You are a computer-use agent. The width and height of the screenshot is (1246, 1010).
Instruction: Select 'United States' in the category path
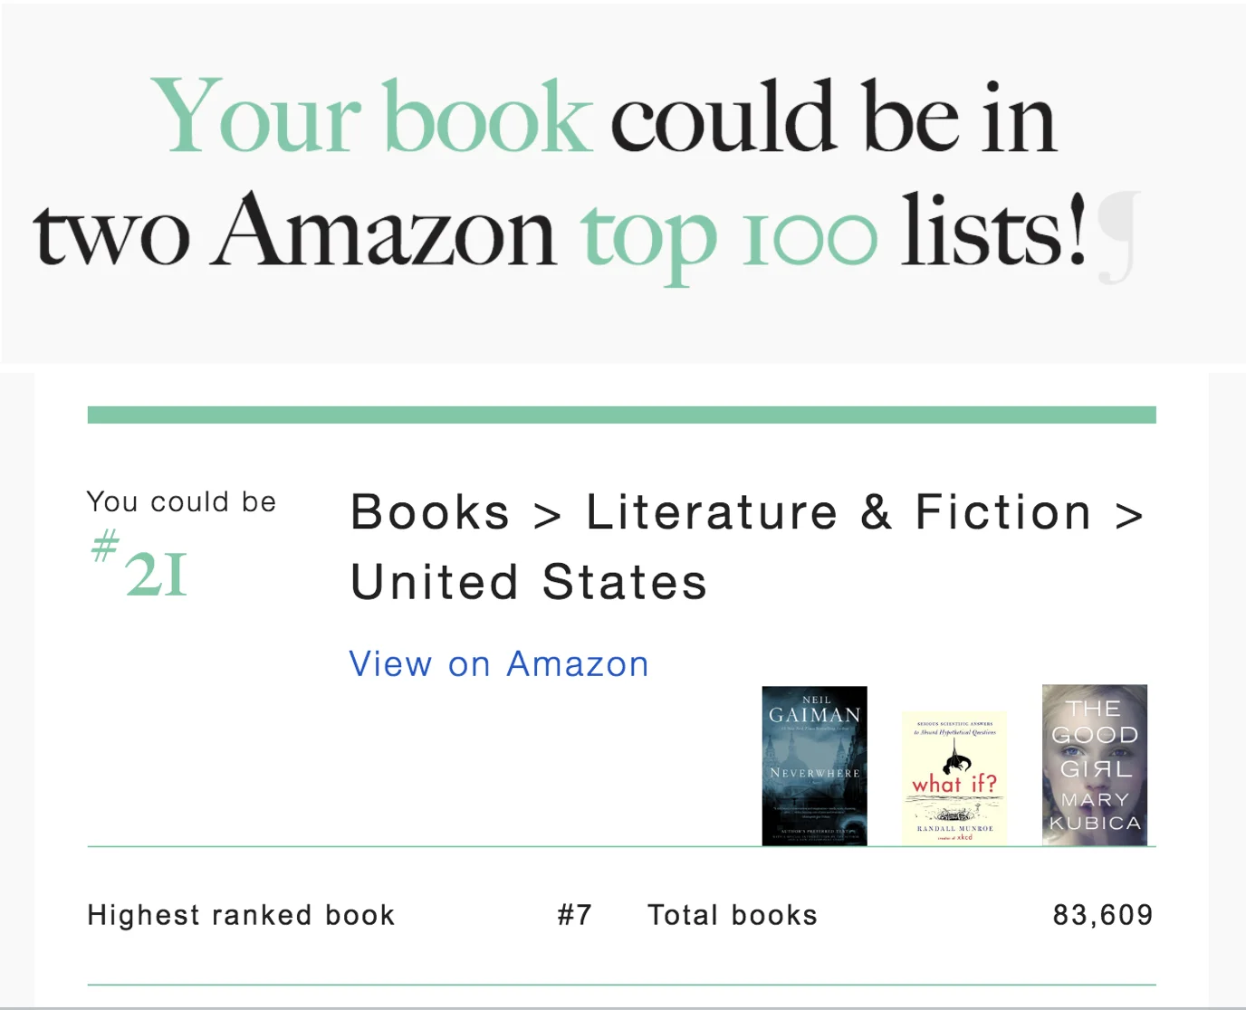pos(529,582)
